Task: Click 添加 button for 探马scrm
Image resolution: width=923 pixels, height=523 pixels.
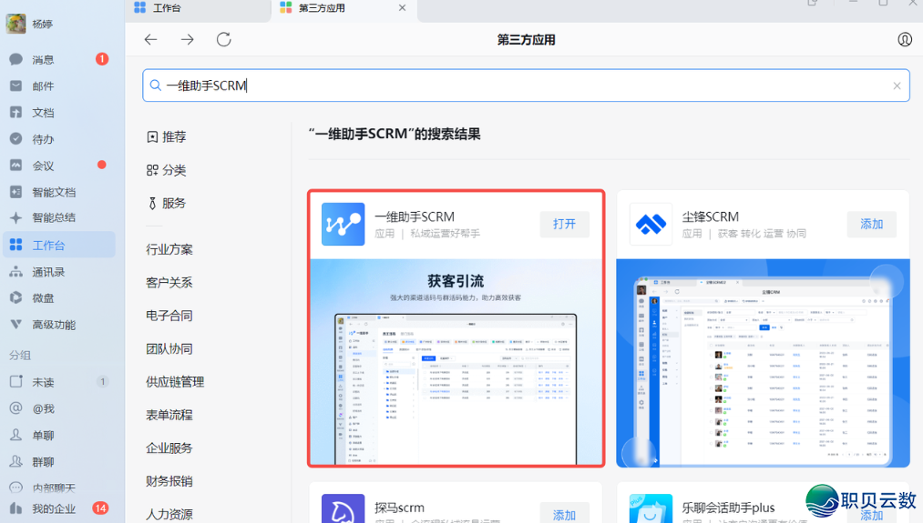Action: click(565, 514)
